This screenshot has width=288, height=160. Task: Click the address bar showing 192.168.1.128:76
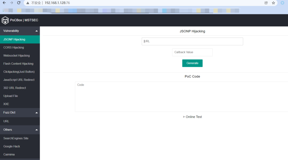tap(57, 3)
